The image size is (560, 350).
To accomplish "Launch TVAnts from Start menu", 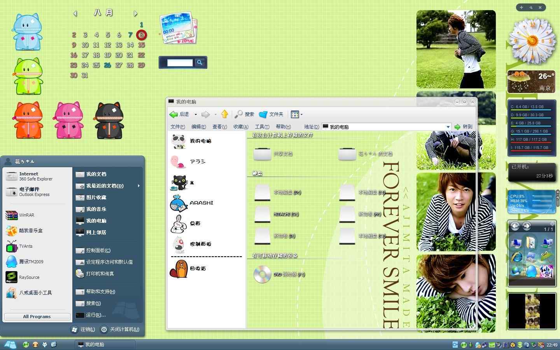I will coord(38,246).
